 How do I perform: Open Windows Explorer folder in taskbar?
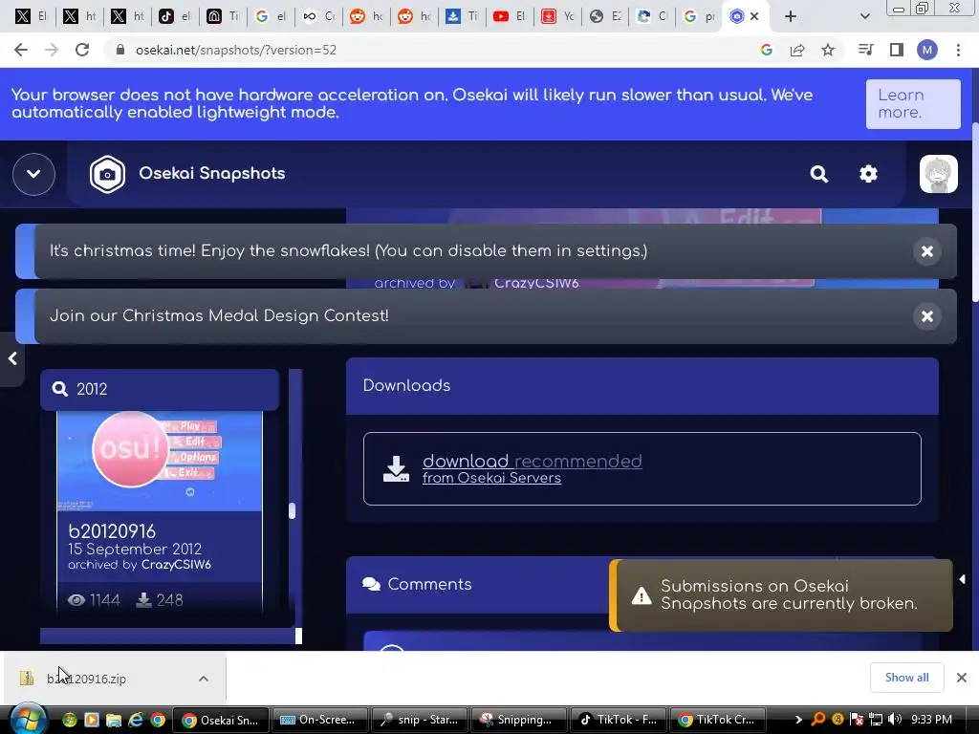113,720
